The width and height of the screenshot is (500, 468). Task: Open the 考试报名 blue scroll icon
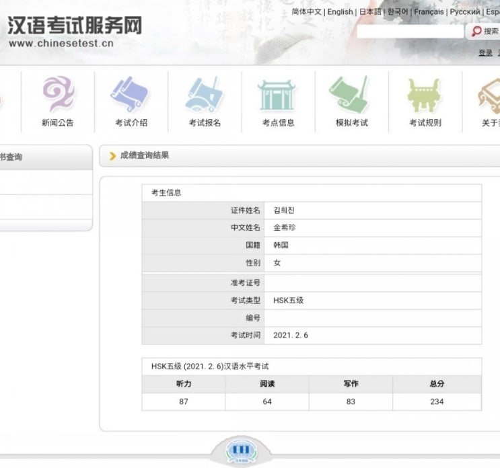(x=204, y=95)
